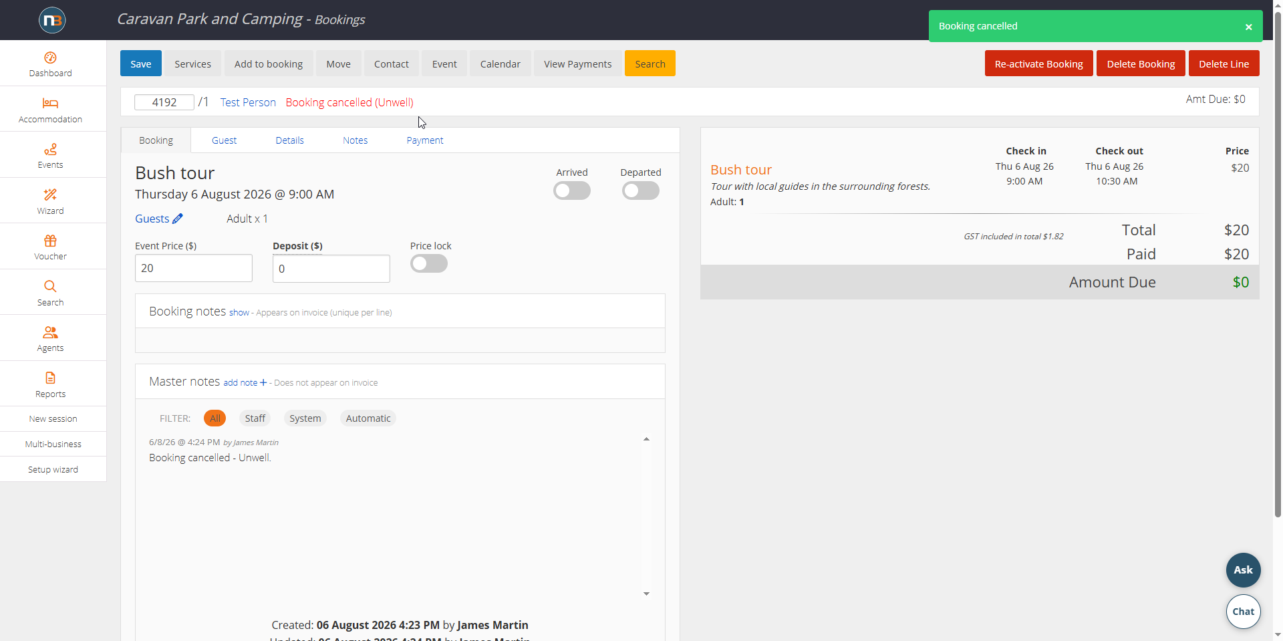Open the Ask assistant bubble

(x=1243, y=570)
